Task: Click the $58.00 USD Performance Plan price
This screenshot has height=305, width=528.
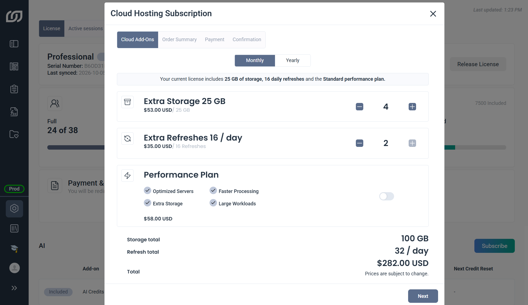Action: (x=158, y=219)
